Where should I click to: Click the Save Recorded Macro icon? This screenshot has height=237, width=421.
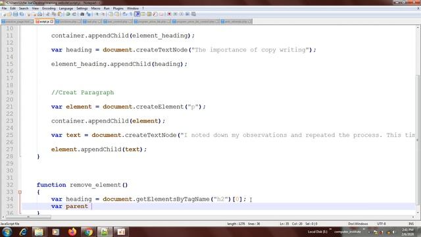click(193, 14)
